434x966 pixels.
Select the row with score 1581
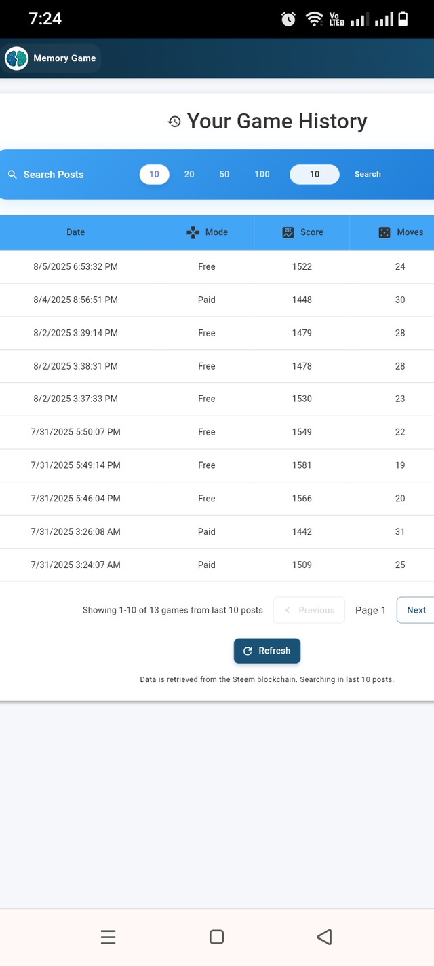[x=217, y=465]
